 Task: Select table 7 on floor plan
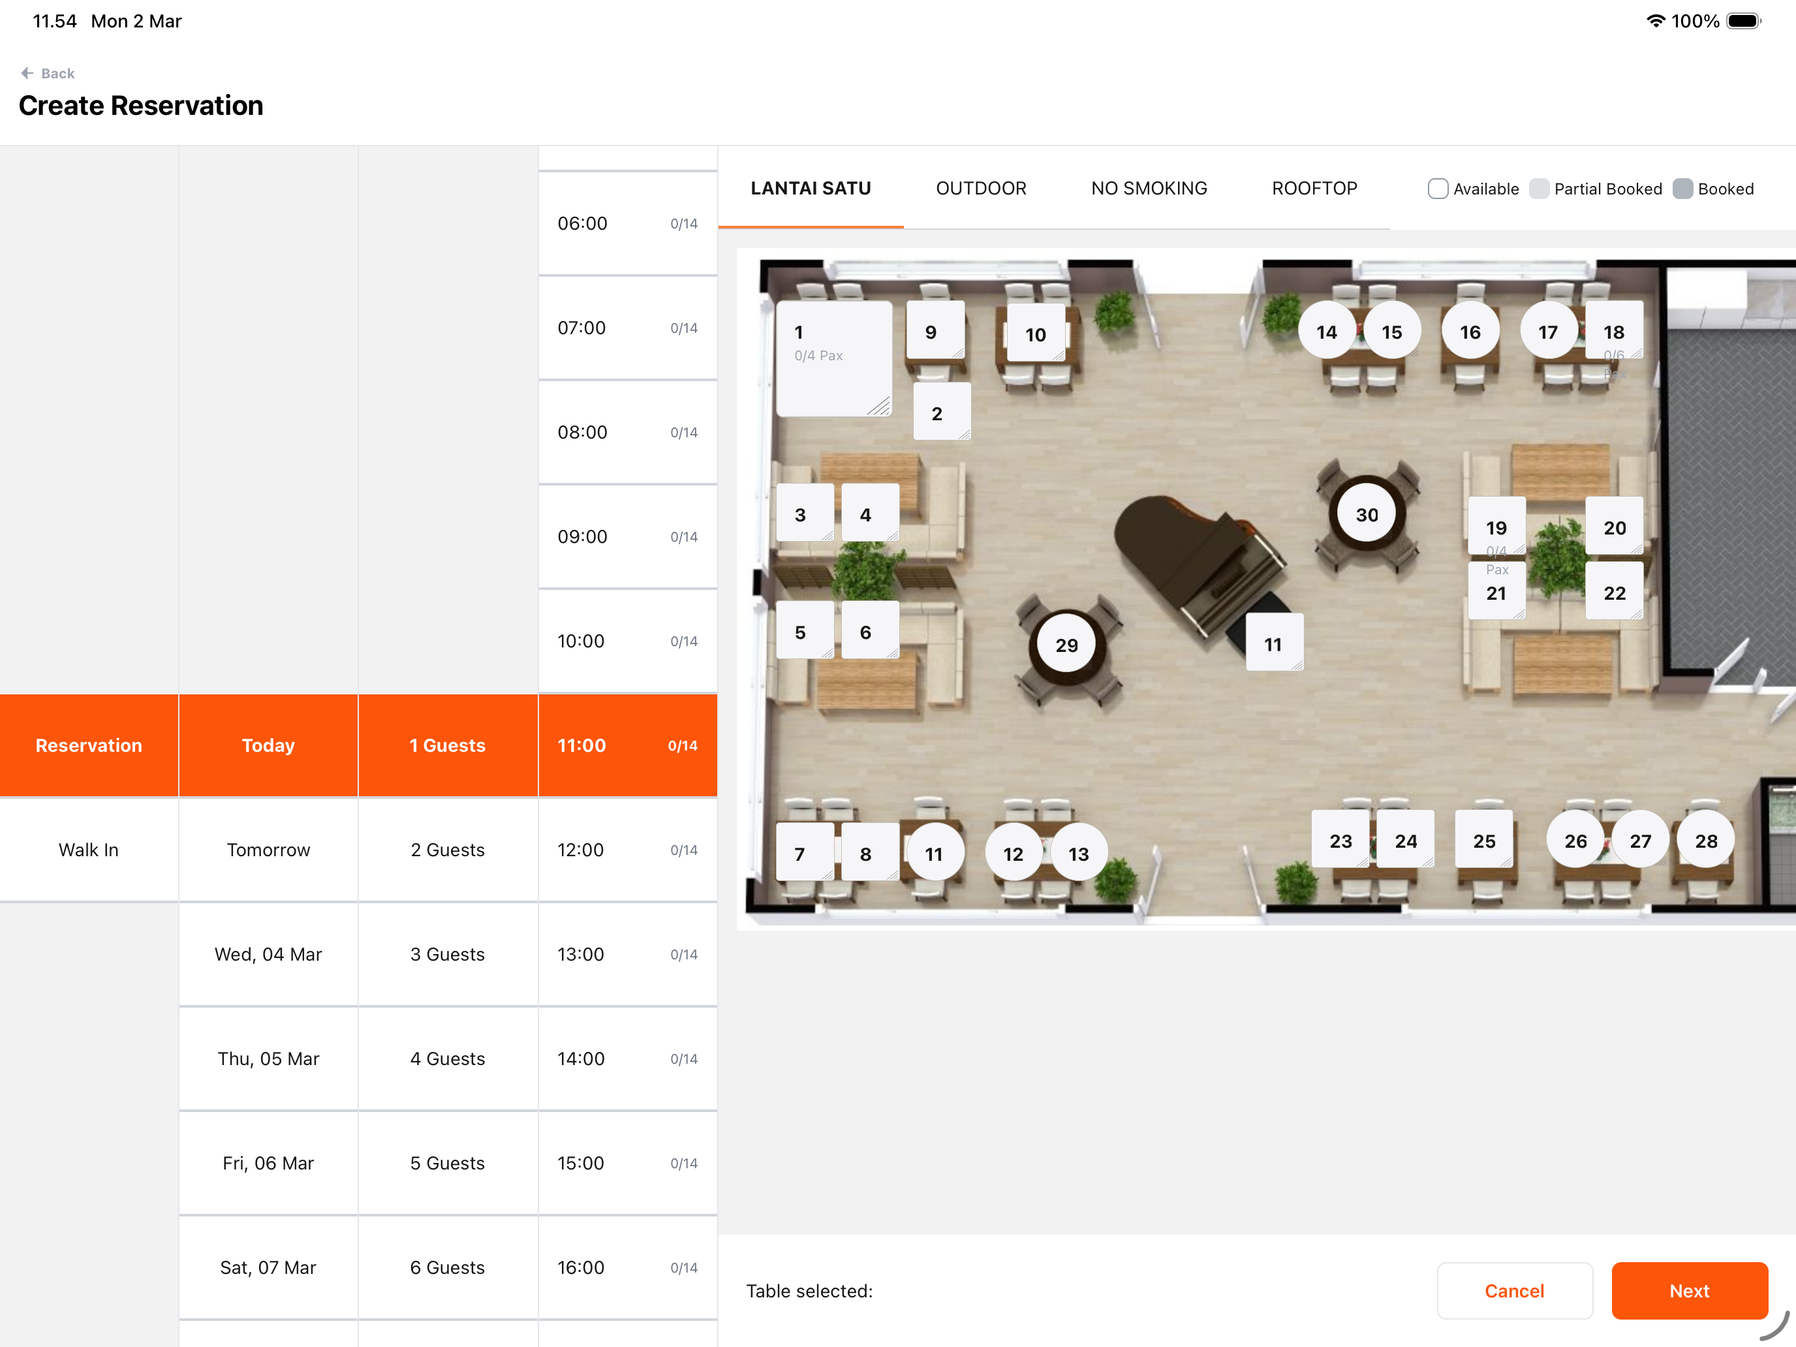[805, 852]
